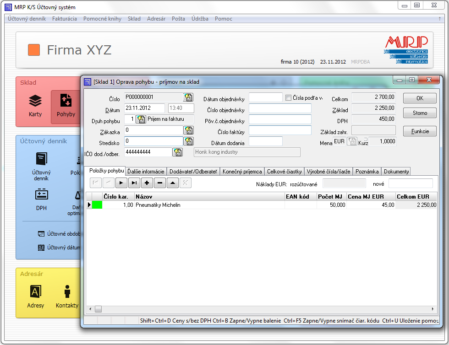Open the Druh pohybu selection list

[141, 119]
